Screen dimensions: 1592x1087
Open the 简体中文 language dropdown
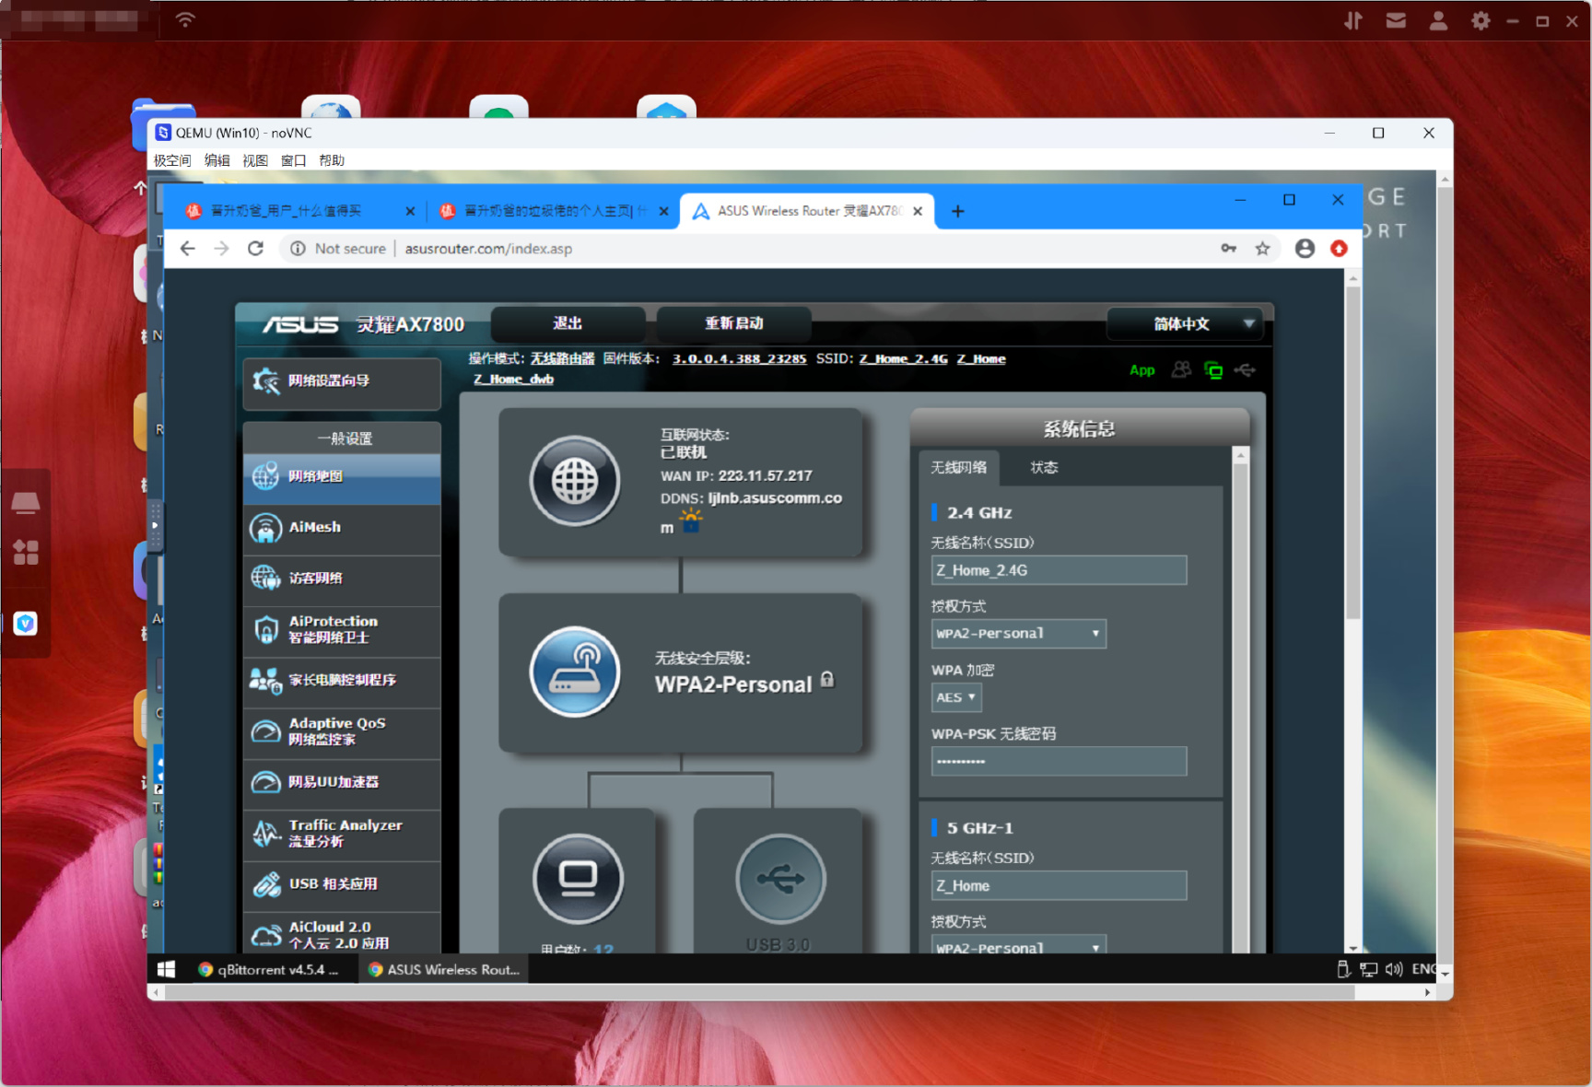tap(1185, 323)
